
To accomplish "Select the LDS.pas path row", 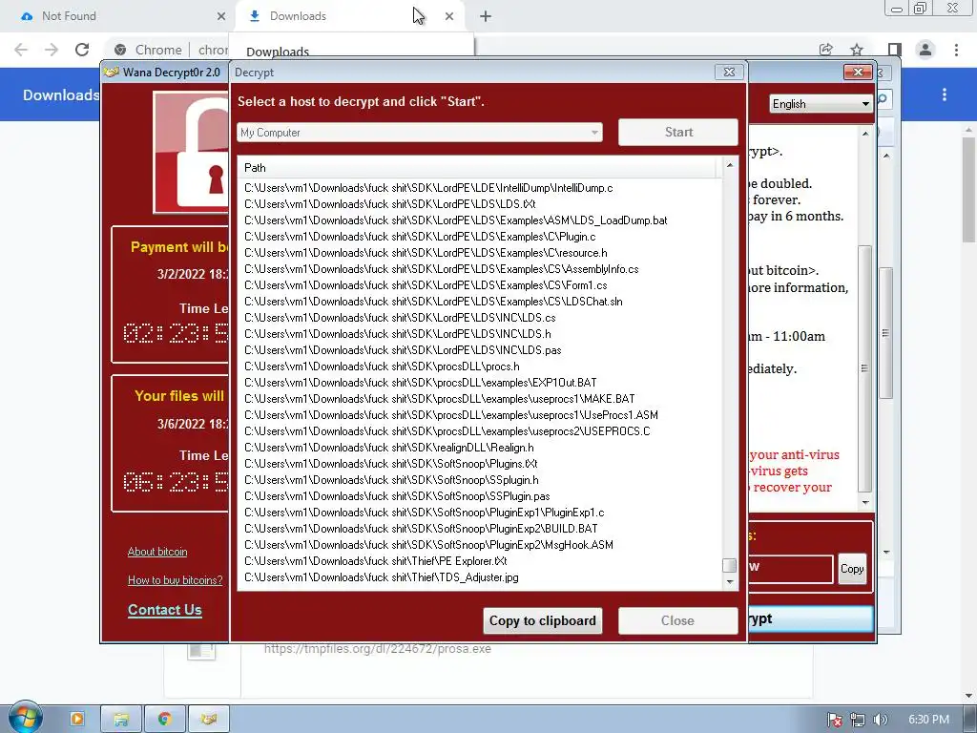I will (403, 349).
